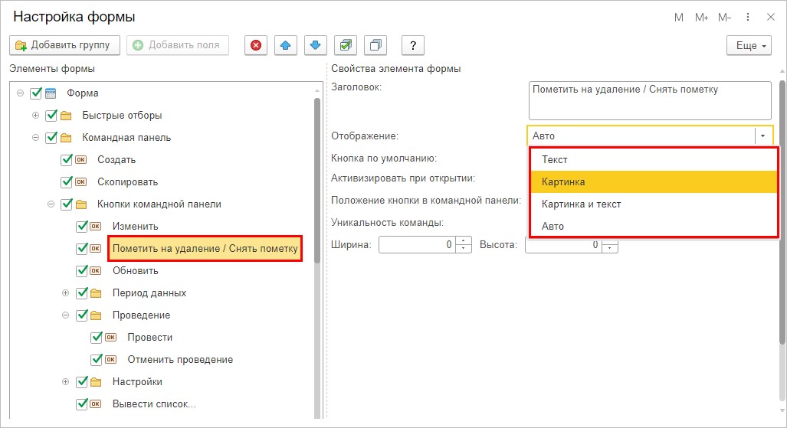Click the check all elements icon

point(346,45)
